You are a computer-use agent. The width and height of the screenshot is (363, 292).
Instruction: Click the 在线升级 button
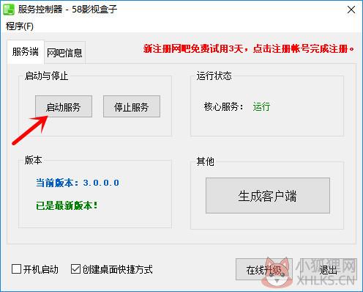(264, 269)
